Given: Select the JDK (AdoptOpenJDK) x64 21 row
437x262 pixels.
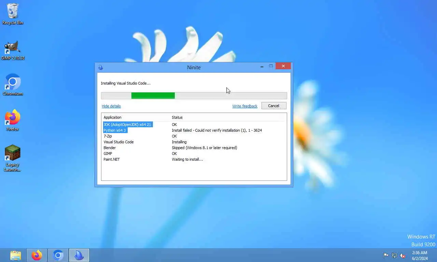Looking at the screenshot, I should pyautogui.click(x=194, y=125).
